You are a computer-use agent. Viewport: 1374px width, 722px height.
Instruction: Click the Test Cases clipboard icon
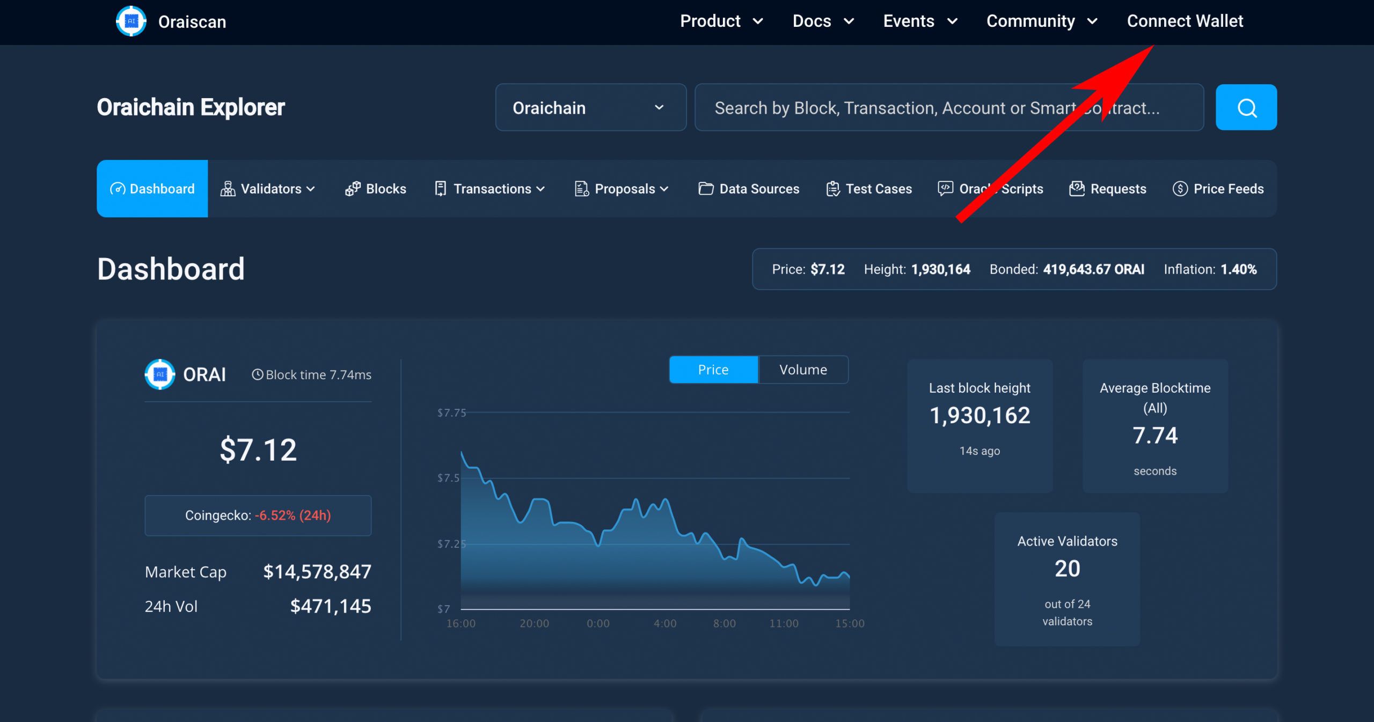click(x=833, y=189)
